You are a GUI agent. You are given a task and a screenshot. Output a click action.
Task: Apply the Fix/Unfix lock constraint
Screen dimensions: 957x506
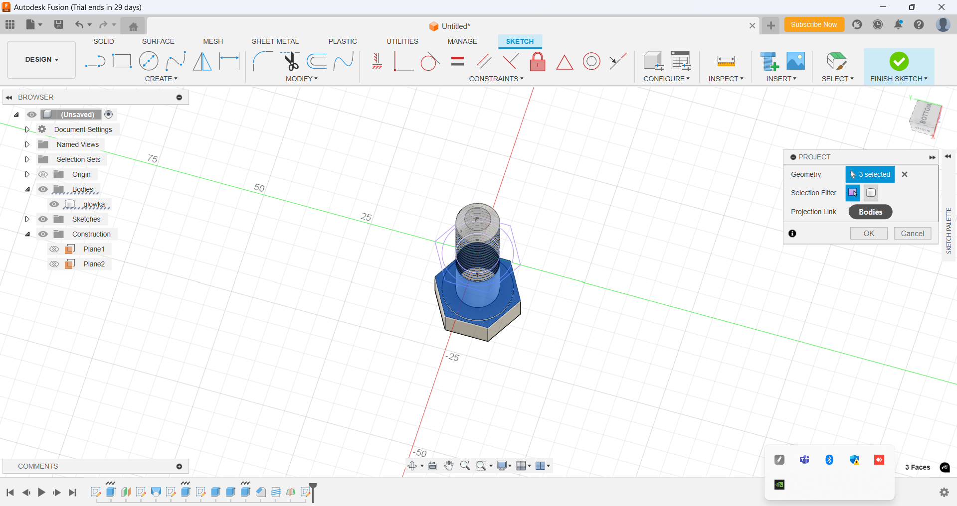pos(538,61)
